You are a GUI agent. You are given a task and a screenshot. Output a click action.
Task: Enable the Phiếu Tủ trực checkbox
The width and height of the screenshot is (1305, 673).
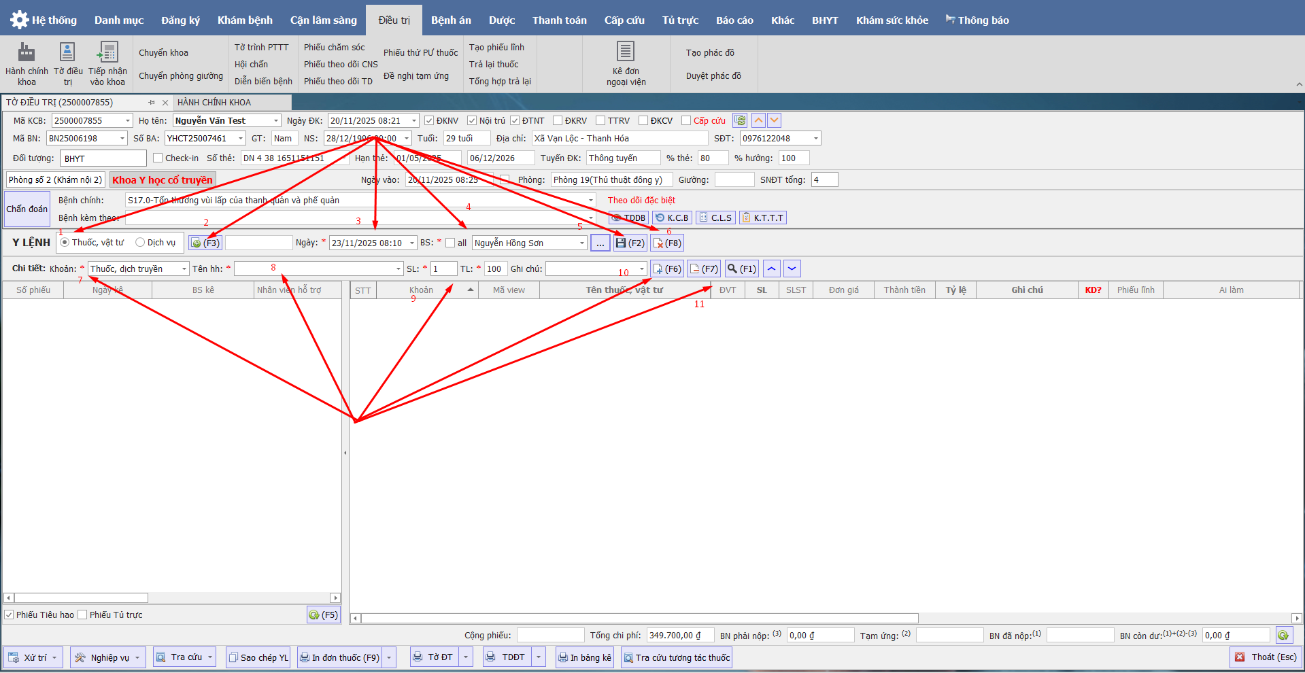coord(82,615)
